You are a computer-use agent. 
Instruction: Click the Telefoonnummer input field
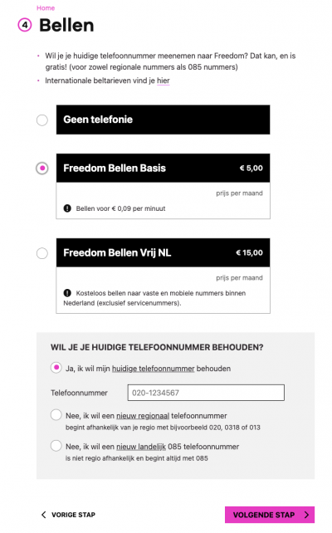[x=206, y=393]
